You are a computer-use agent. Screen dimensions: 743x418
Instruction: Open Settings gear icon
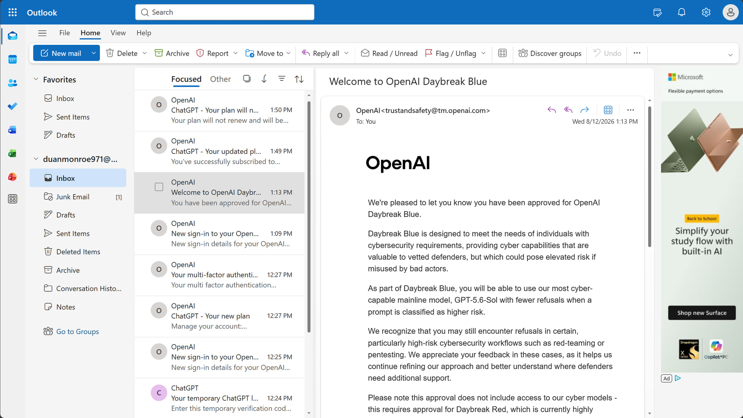tap(706, 12)
